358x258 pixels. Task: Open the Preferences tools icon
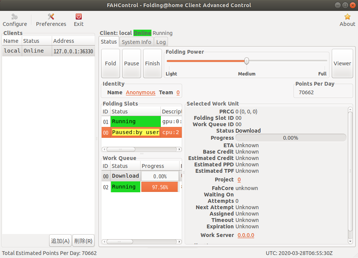(x=51, y=20)
